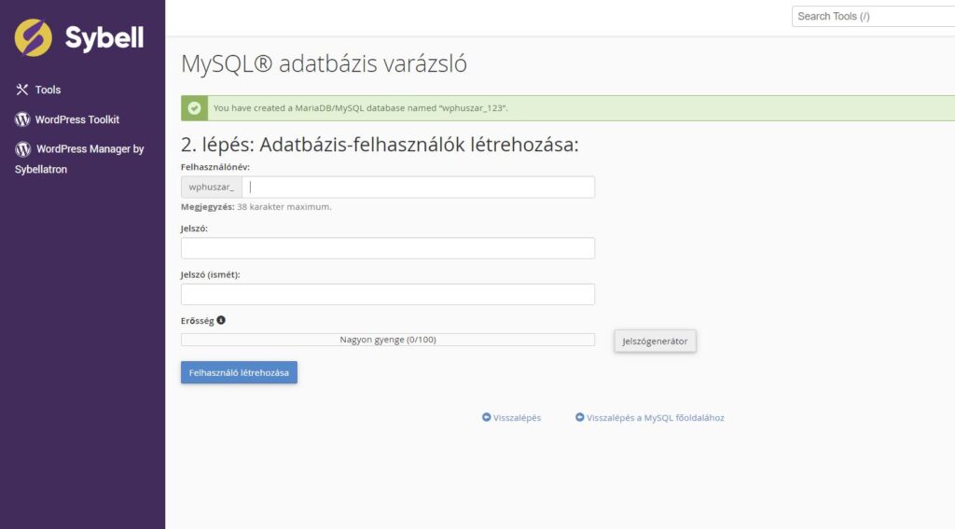Image resolution: width=955 pixels, height=529 pixels.
Task: Click the Sybell brand name
Action: pos(104,37)
